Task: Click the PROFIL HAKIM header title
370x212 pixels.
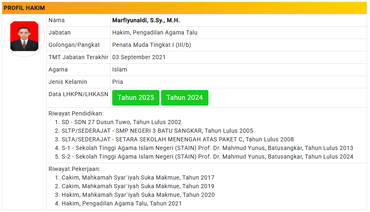Action: click(x=24, y=8)
